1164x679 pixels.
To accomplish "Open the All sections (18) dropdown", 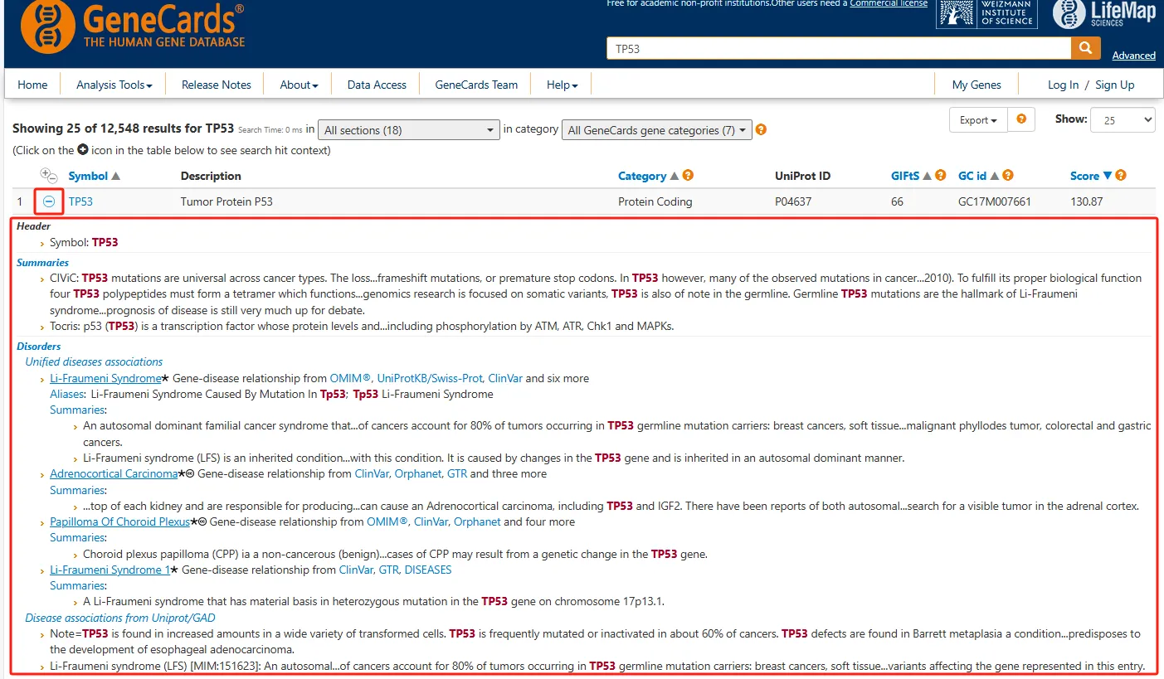I will [x=408, y=130].
